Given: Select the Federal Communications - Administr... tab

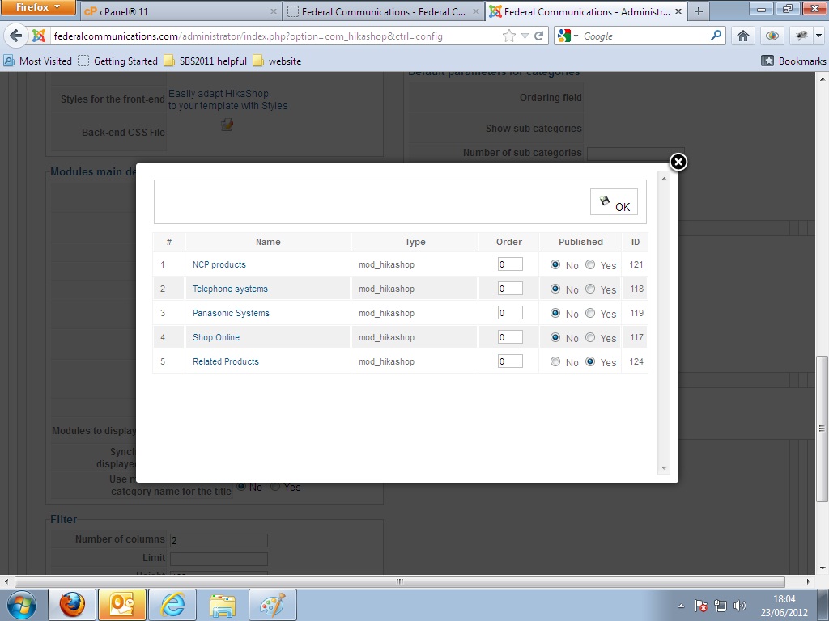Looking at the screenshot, I should click(x=586, y=11).
